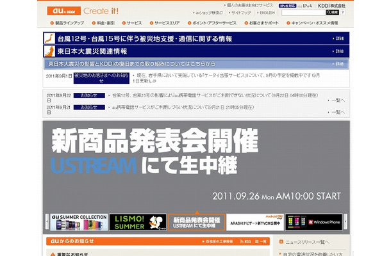391x256 pixels.
Task: Click the RSS feed icon link
Action: (245, 241)
